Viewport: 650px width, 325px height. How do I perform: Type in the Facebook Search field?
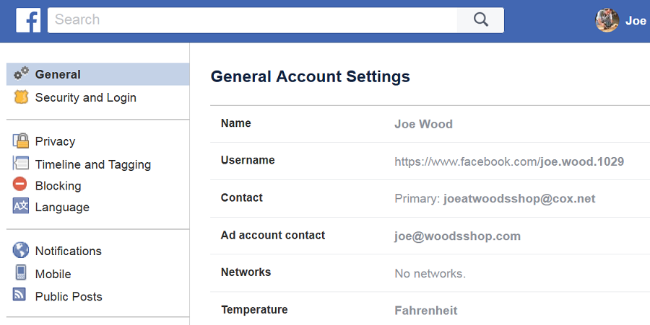pyautogui.click(x=253, y=20)
